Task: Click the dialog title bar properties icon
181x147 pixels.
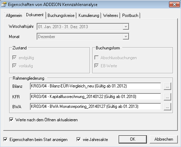Action: 4,5
